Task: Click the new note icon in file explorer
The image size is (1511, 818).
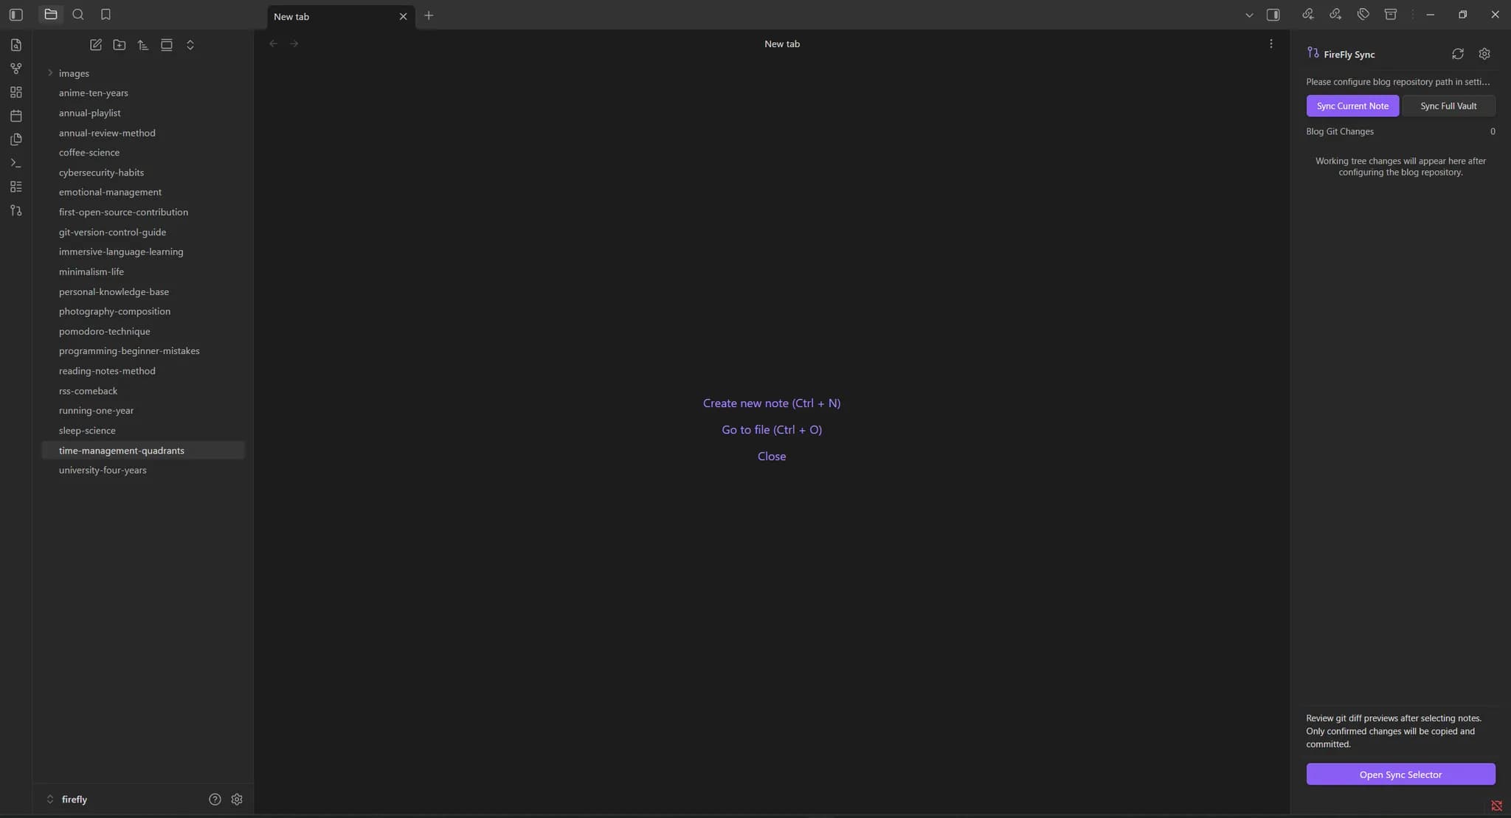Action: 95,45
